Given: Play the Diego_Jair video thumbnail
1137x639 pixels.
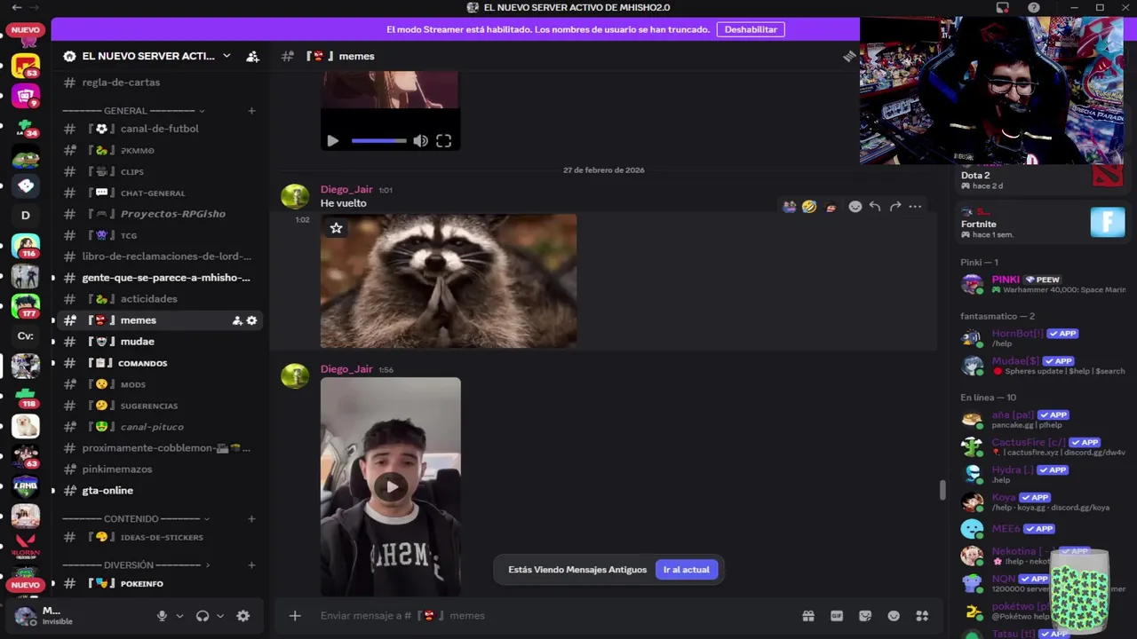Looking at the screenshot, I should (391, 486).
